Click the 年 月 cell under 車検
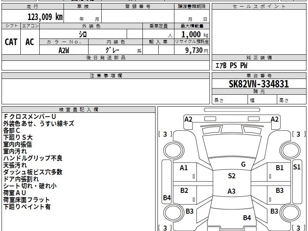308x231 pixels. pyautogui.click(x=83, y=16)
